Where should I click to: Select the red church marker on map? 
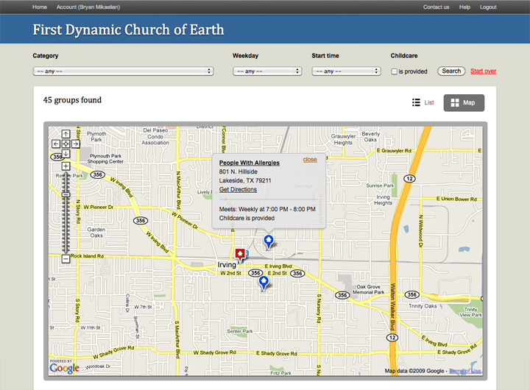pos(239,255)
